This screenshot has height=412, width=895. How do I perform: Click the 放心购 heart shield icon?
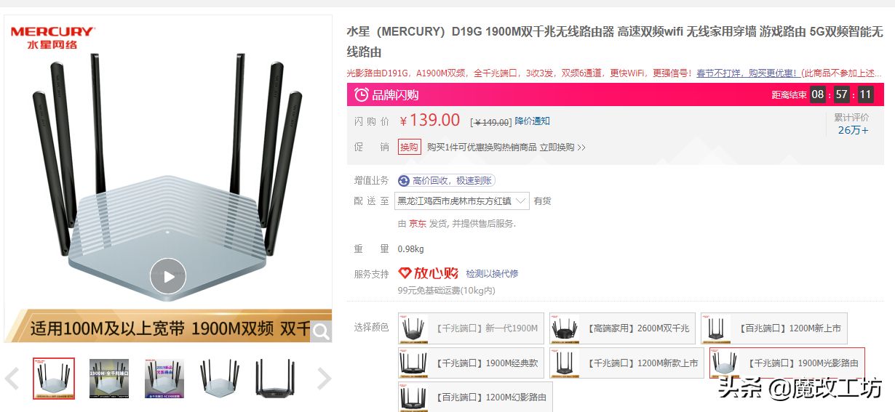405,273
